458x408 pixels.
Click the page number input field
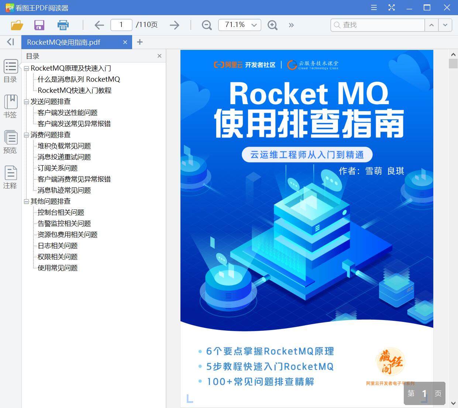click(121, 25)
